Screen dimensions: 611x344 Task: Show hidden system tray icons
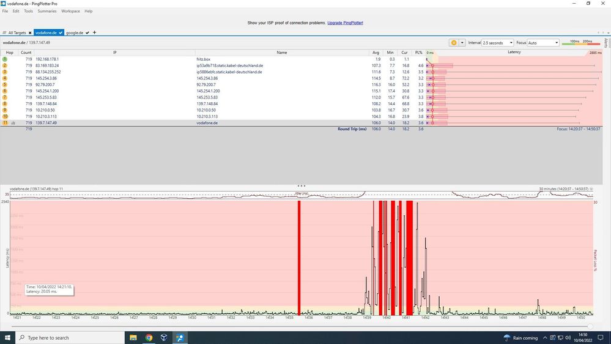(x=545, y=338)
